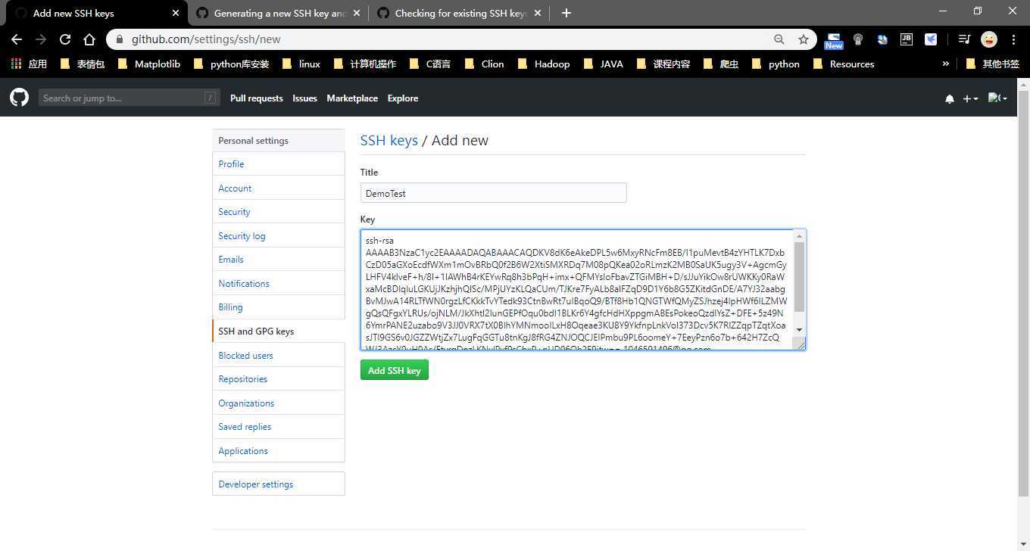Screen dimensions: 1030x551
Task: Go back to the previous page
Action: (x=17, y=39)
